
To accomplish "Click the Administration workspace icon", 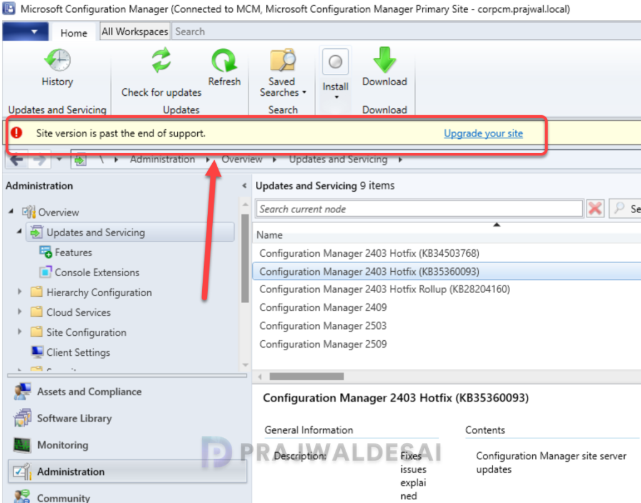I will (x=22, y=472).
